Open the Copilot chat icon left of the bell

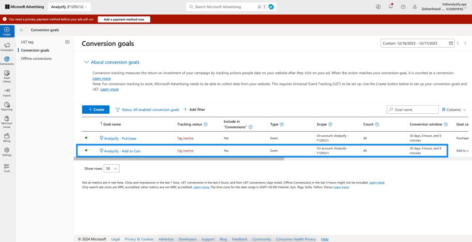click(x=378, y=7)
